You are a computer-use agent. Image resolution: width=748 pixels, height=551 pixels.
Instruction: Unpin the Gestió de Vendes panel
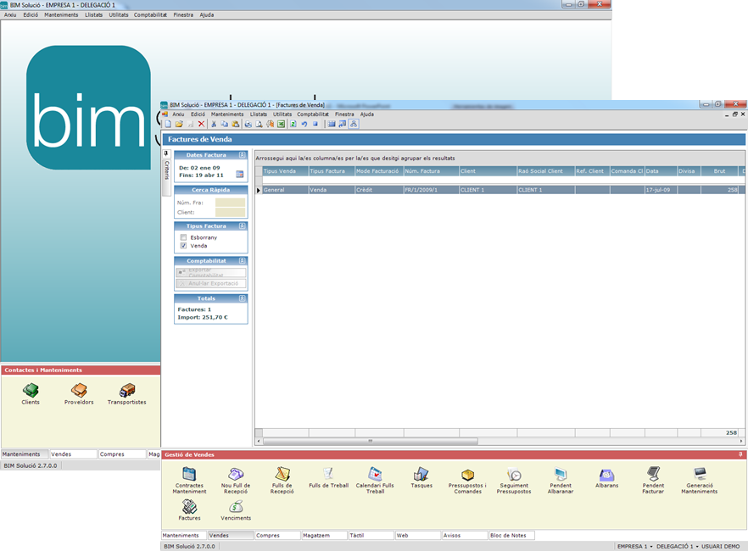pyautogui.click(x=740, y=454)
